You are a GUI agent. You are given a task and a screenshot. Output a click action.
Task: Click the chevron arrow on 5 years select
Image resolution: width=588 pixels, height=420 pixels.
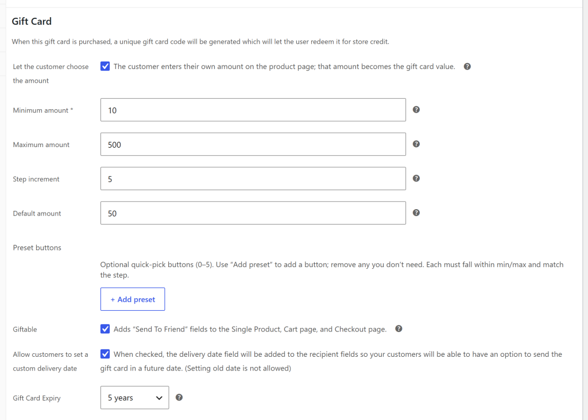pos(159,398)
